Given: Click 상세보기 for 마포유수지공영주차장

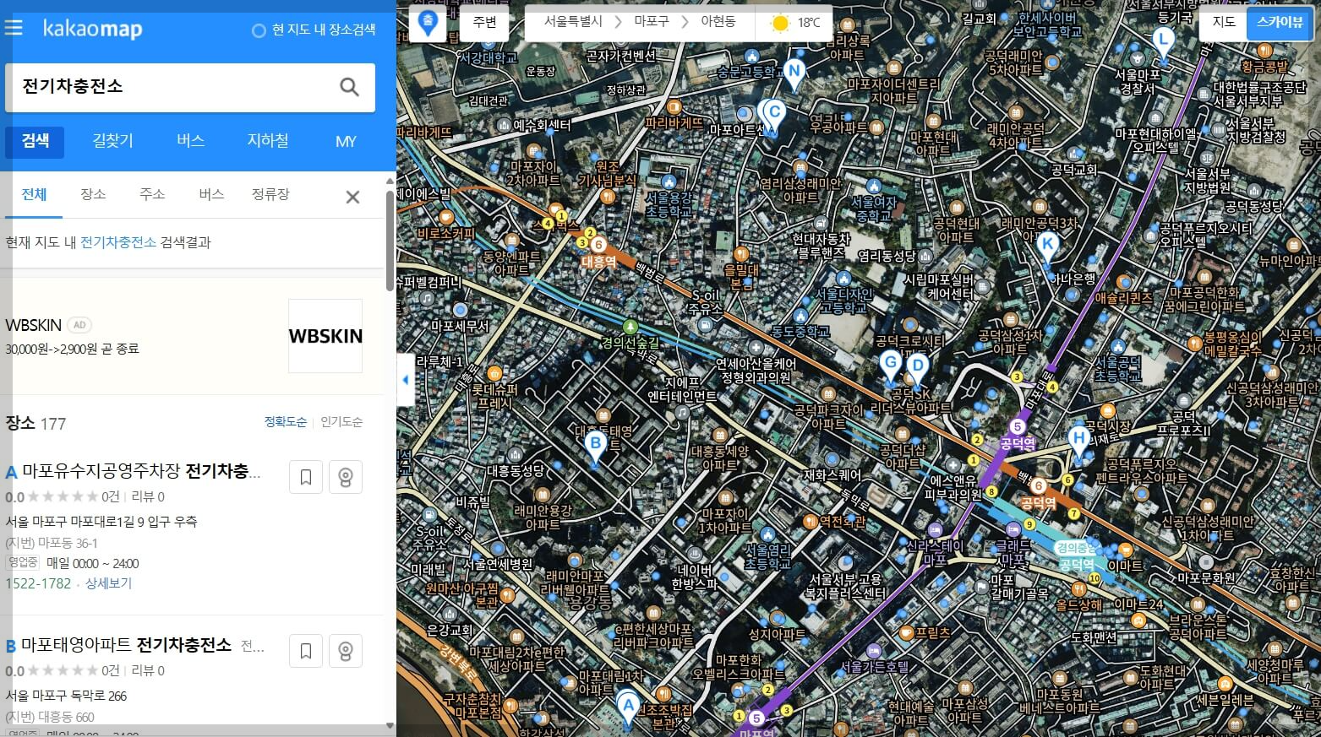Looking at the screenshot, I should pyautogui.click(x=109, y=583).
